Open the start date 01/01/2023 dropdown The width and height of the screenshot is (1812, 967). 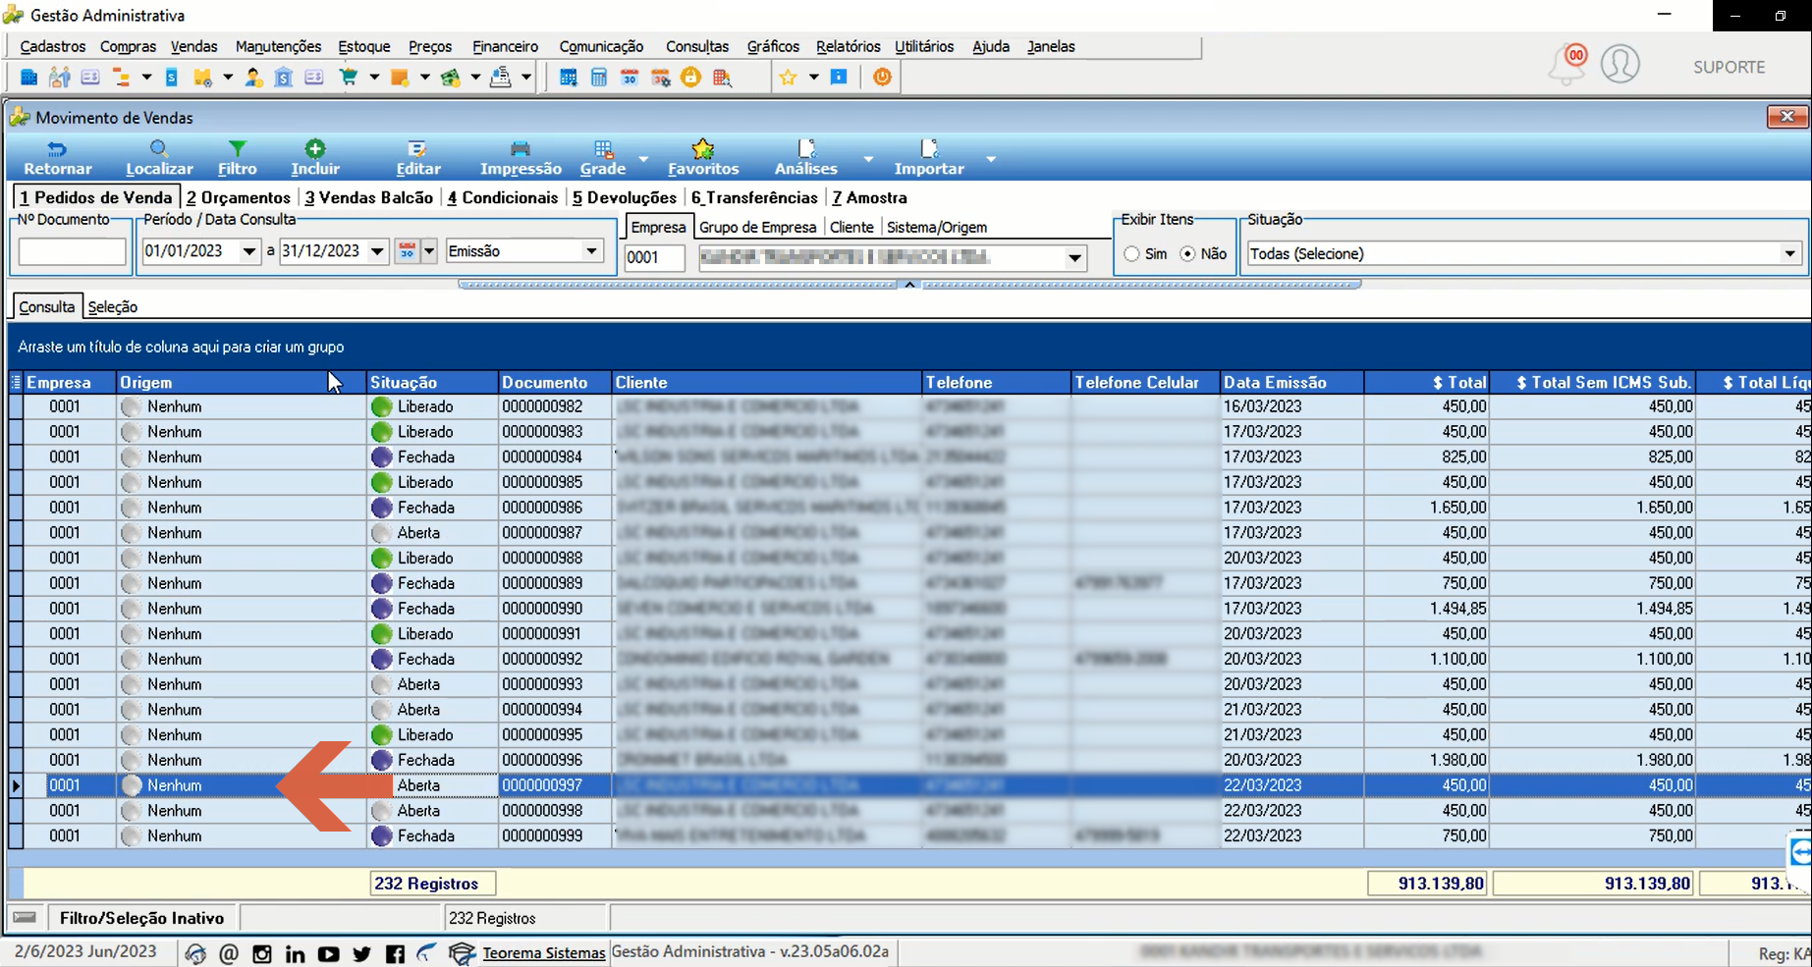[x=249, y=251]
